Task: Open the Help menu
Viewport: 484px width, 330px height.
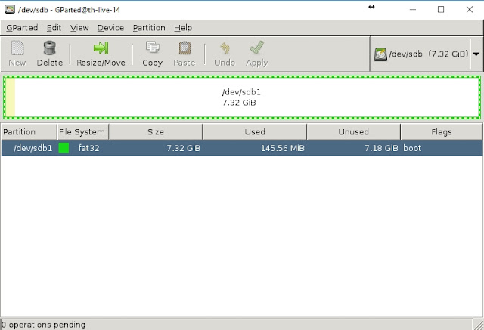Action: pyautogui.click(x=183, y=28)
